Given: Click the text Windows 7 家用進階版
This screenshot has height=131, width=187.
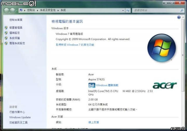Looking at the screenshot, I should [x=69, y=34].
